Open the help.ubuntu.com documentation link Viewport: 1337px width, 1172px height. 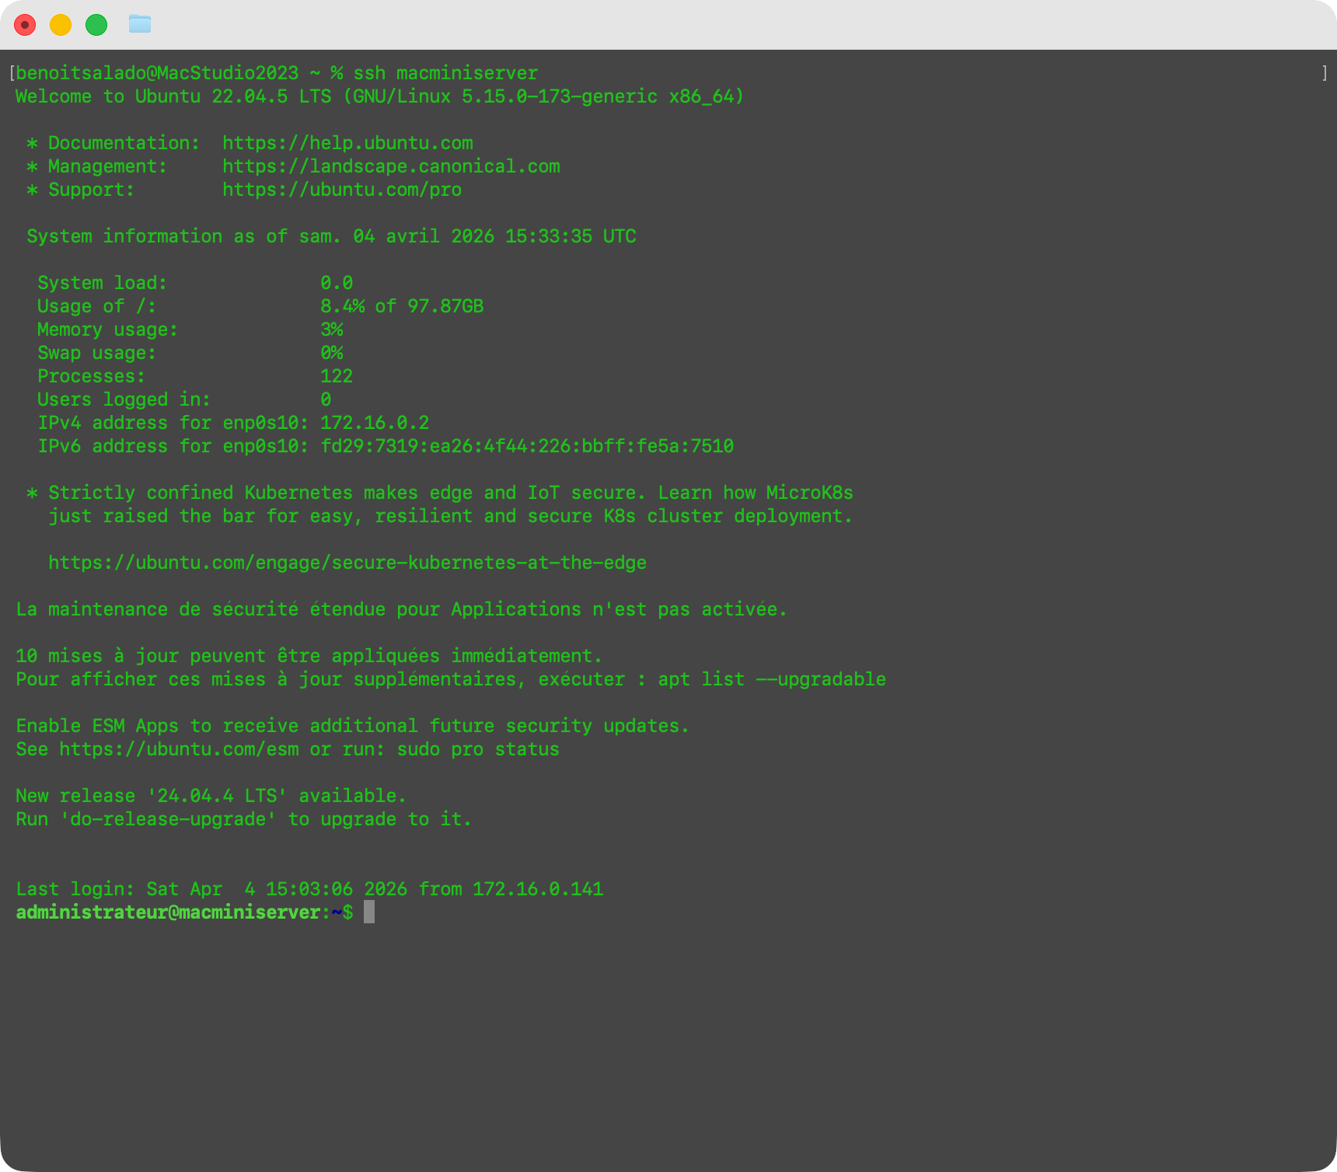(x=347, y=143)
